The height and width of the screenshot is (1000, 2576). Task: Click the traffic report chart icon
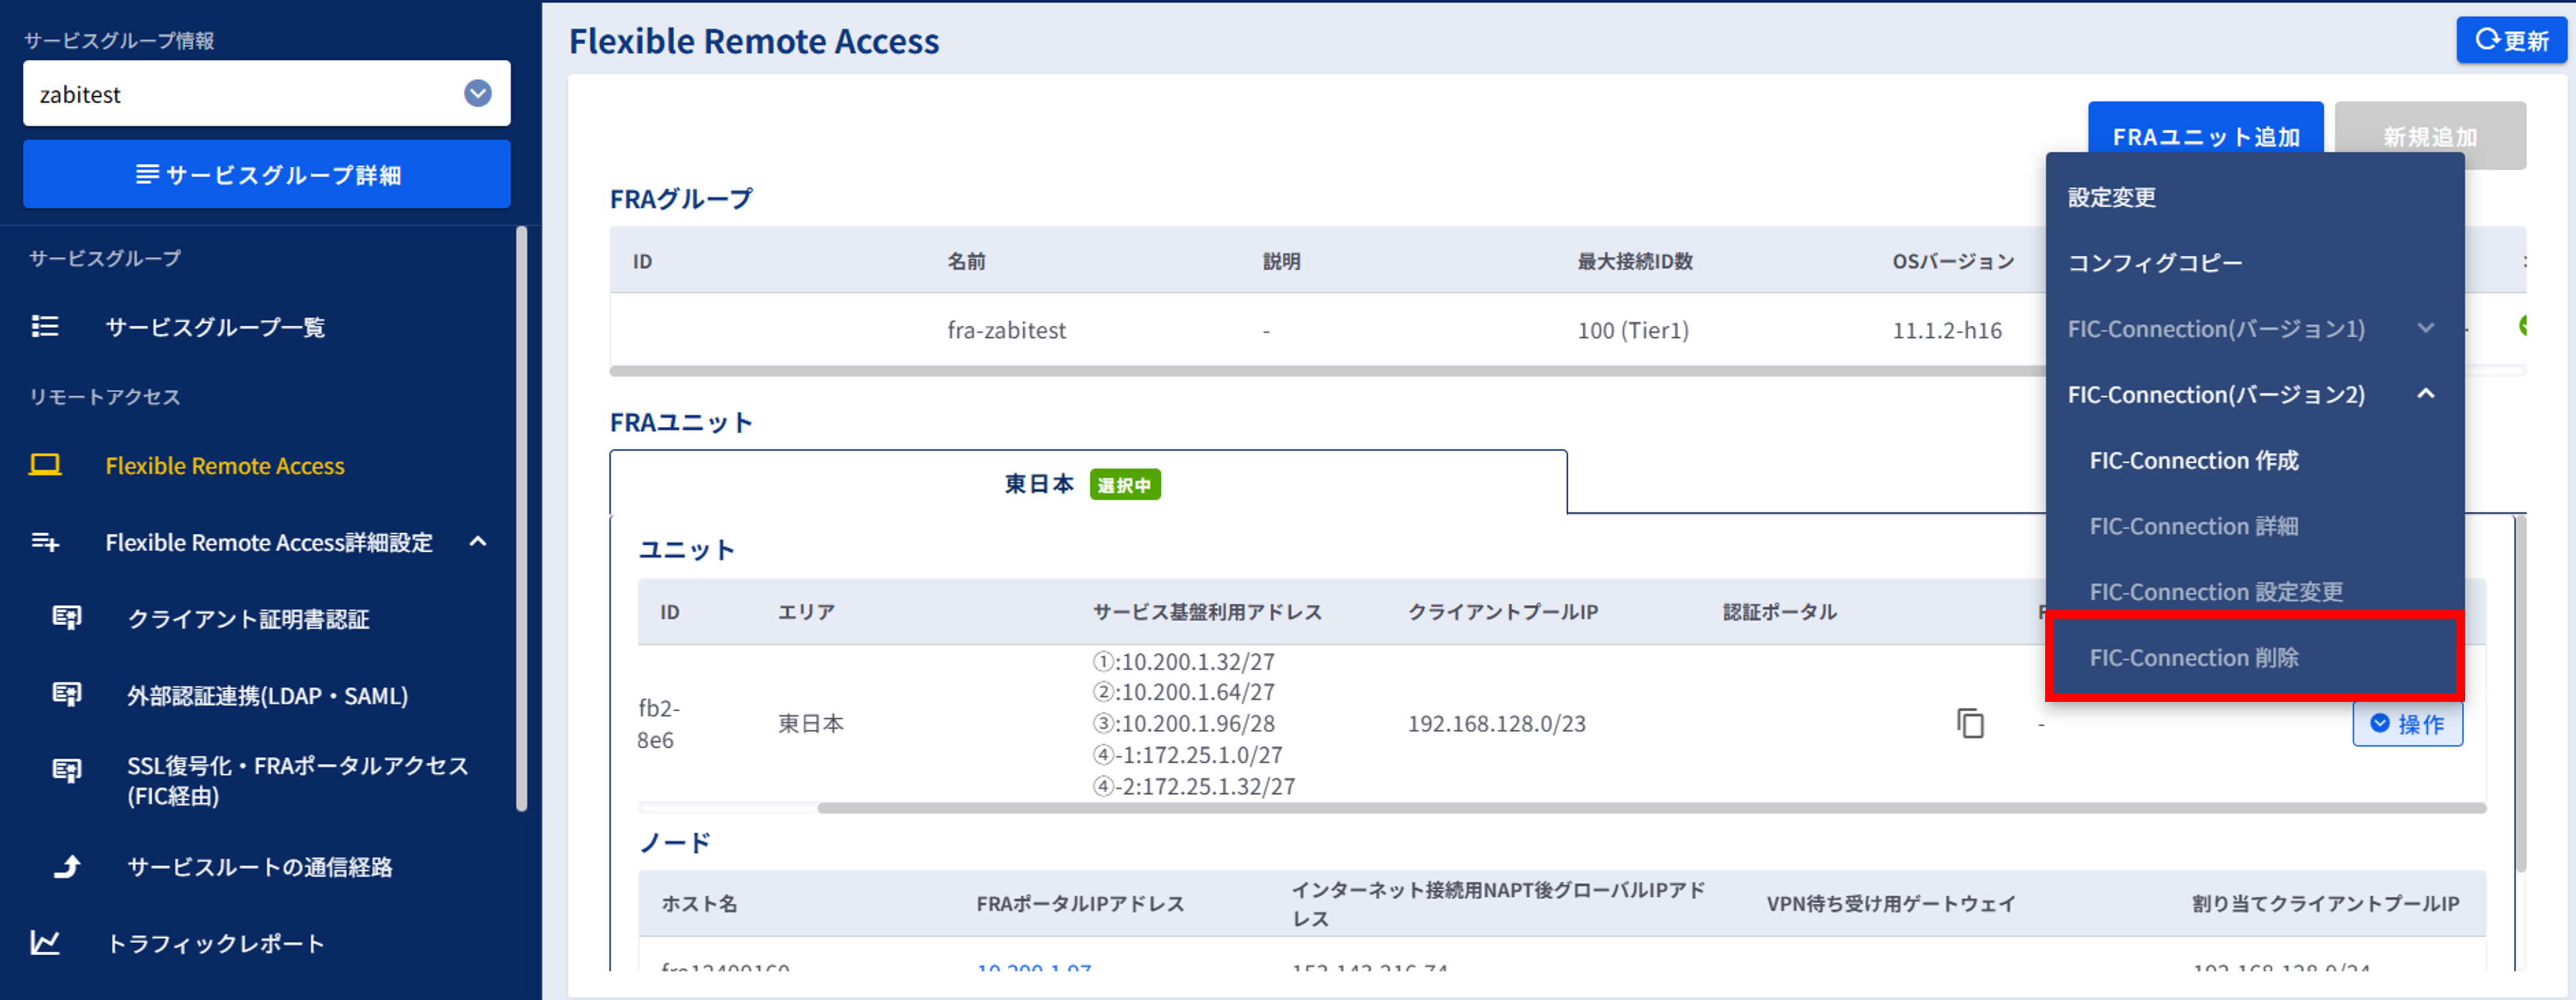(45, 943)
